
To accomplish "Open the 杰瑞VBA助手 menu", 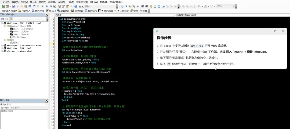I will click(x=116, y=2).
